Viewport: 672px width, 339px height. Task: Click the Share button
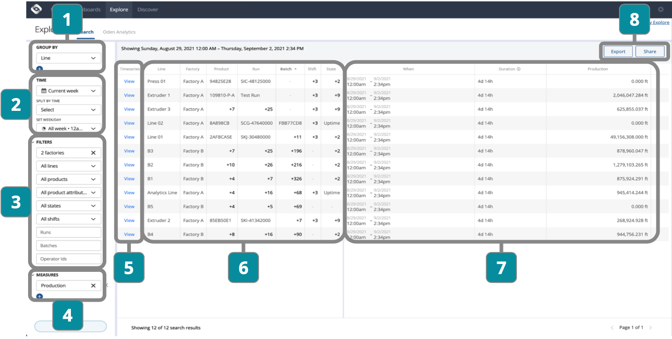click(x=649, y=52)
